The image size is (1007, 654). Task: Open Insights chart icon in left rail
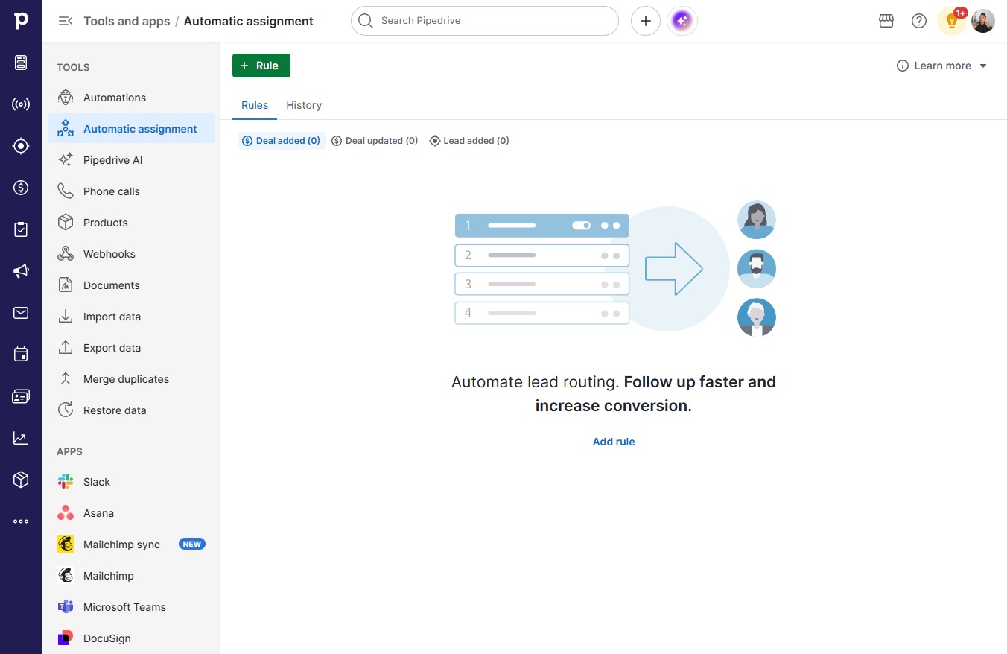click(x=21, y=438)
